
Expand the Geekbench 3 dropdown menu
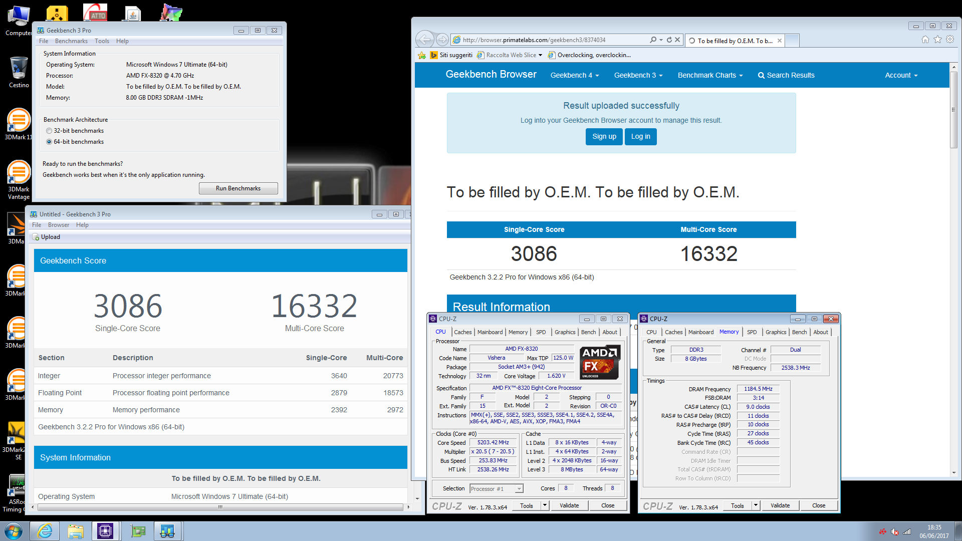(638, 75)
